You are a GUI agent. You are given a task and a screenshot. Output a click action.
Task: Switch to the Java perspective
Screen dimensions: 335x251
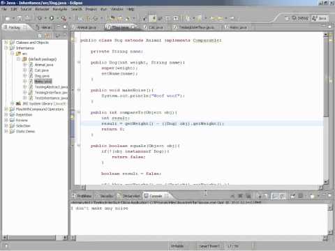tap(320, 18)
